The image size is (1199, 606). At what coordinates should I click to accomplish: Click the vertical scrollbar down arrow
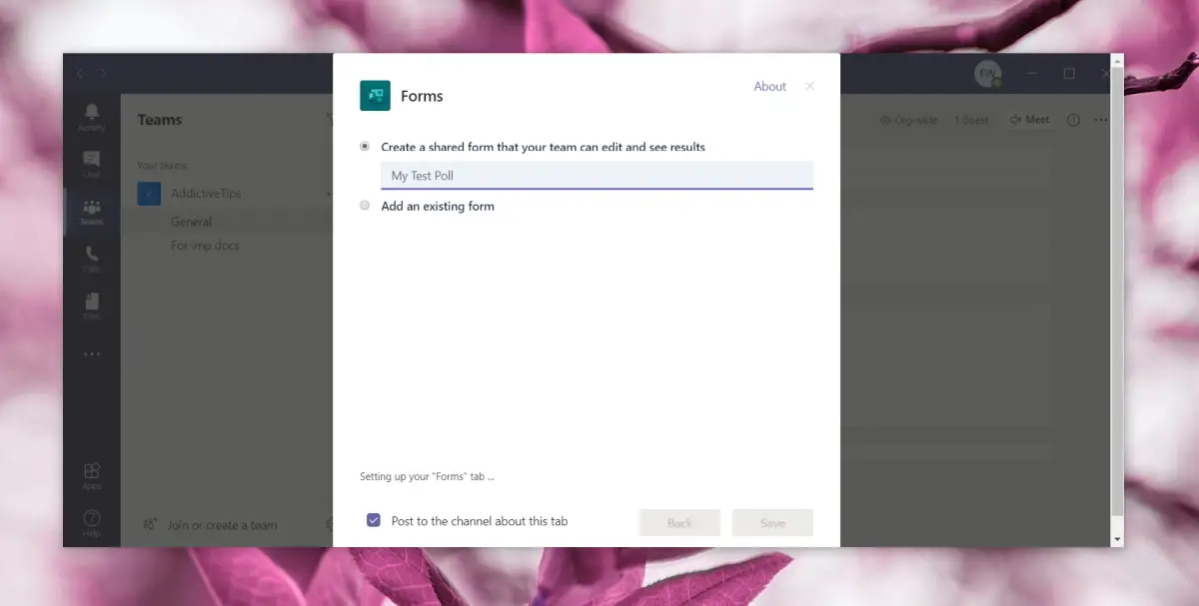[x=1117, y=538]
